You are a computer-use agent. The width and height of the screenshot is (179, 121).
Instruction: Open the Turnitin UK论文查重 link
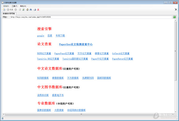[x=48, y=59]
